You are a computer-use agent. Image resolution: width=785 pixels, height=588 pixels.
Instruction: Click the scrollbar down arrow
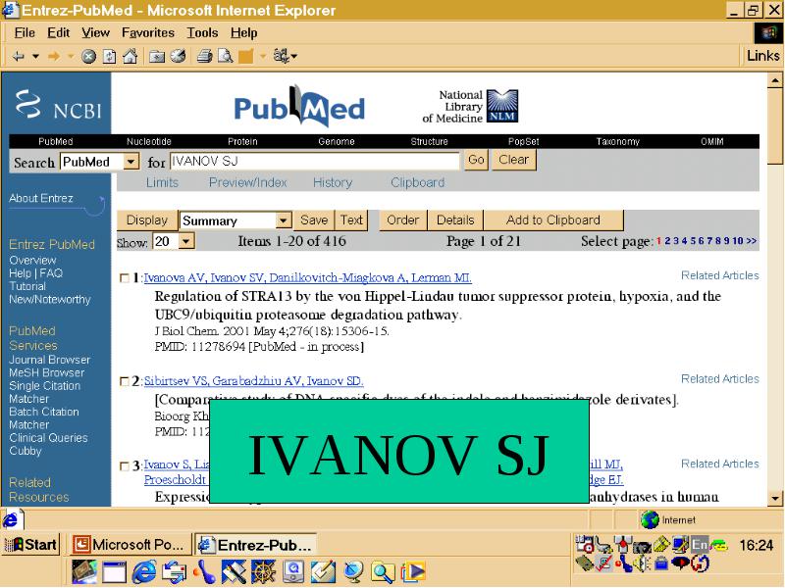[775, 498]
